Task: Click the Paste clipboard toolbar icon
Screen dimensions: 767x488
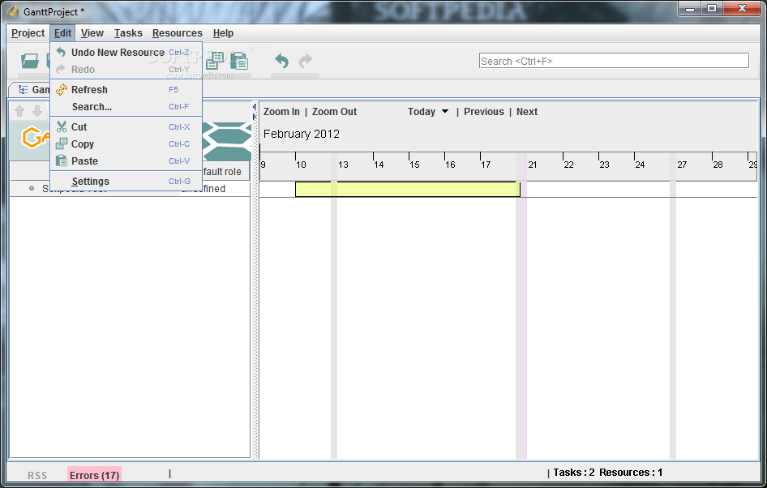Action: tap(239, 61)
